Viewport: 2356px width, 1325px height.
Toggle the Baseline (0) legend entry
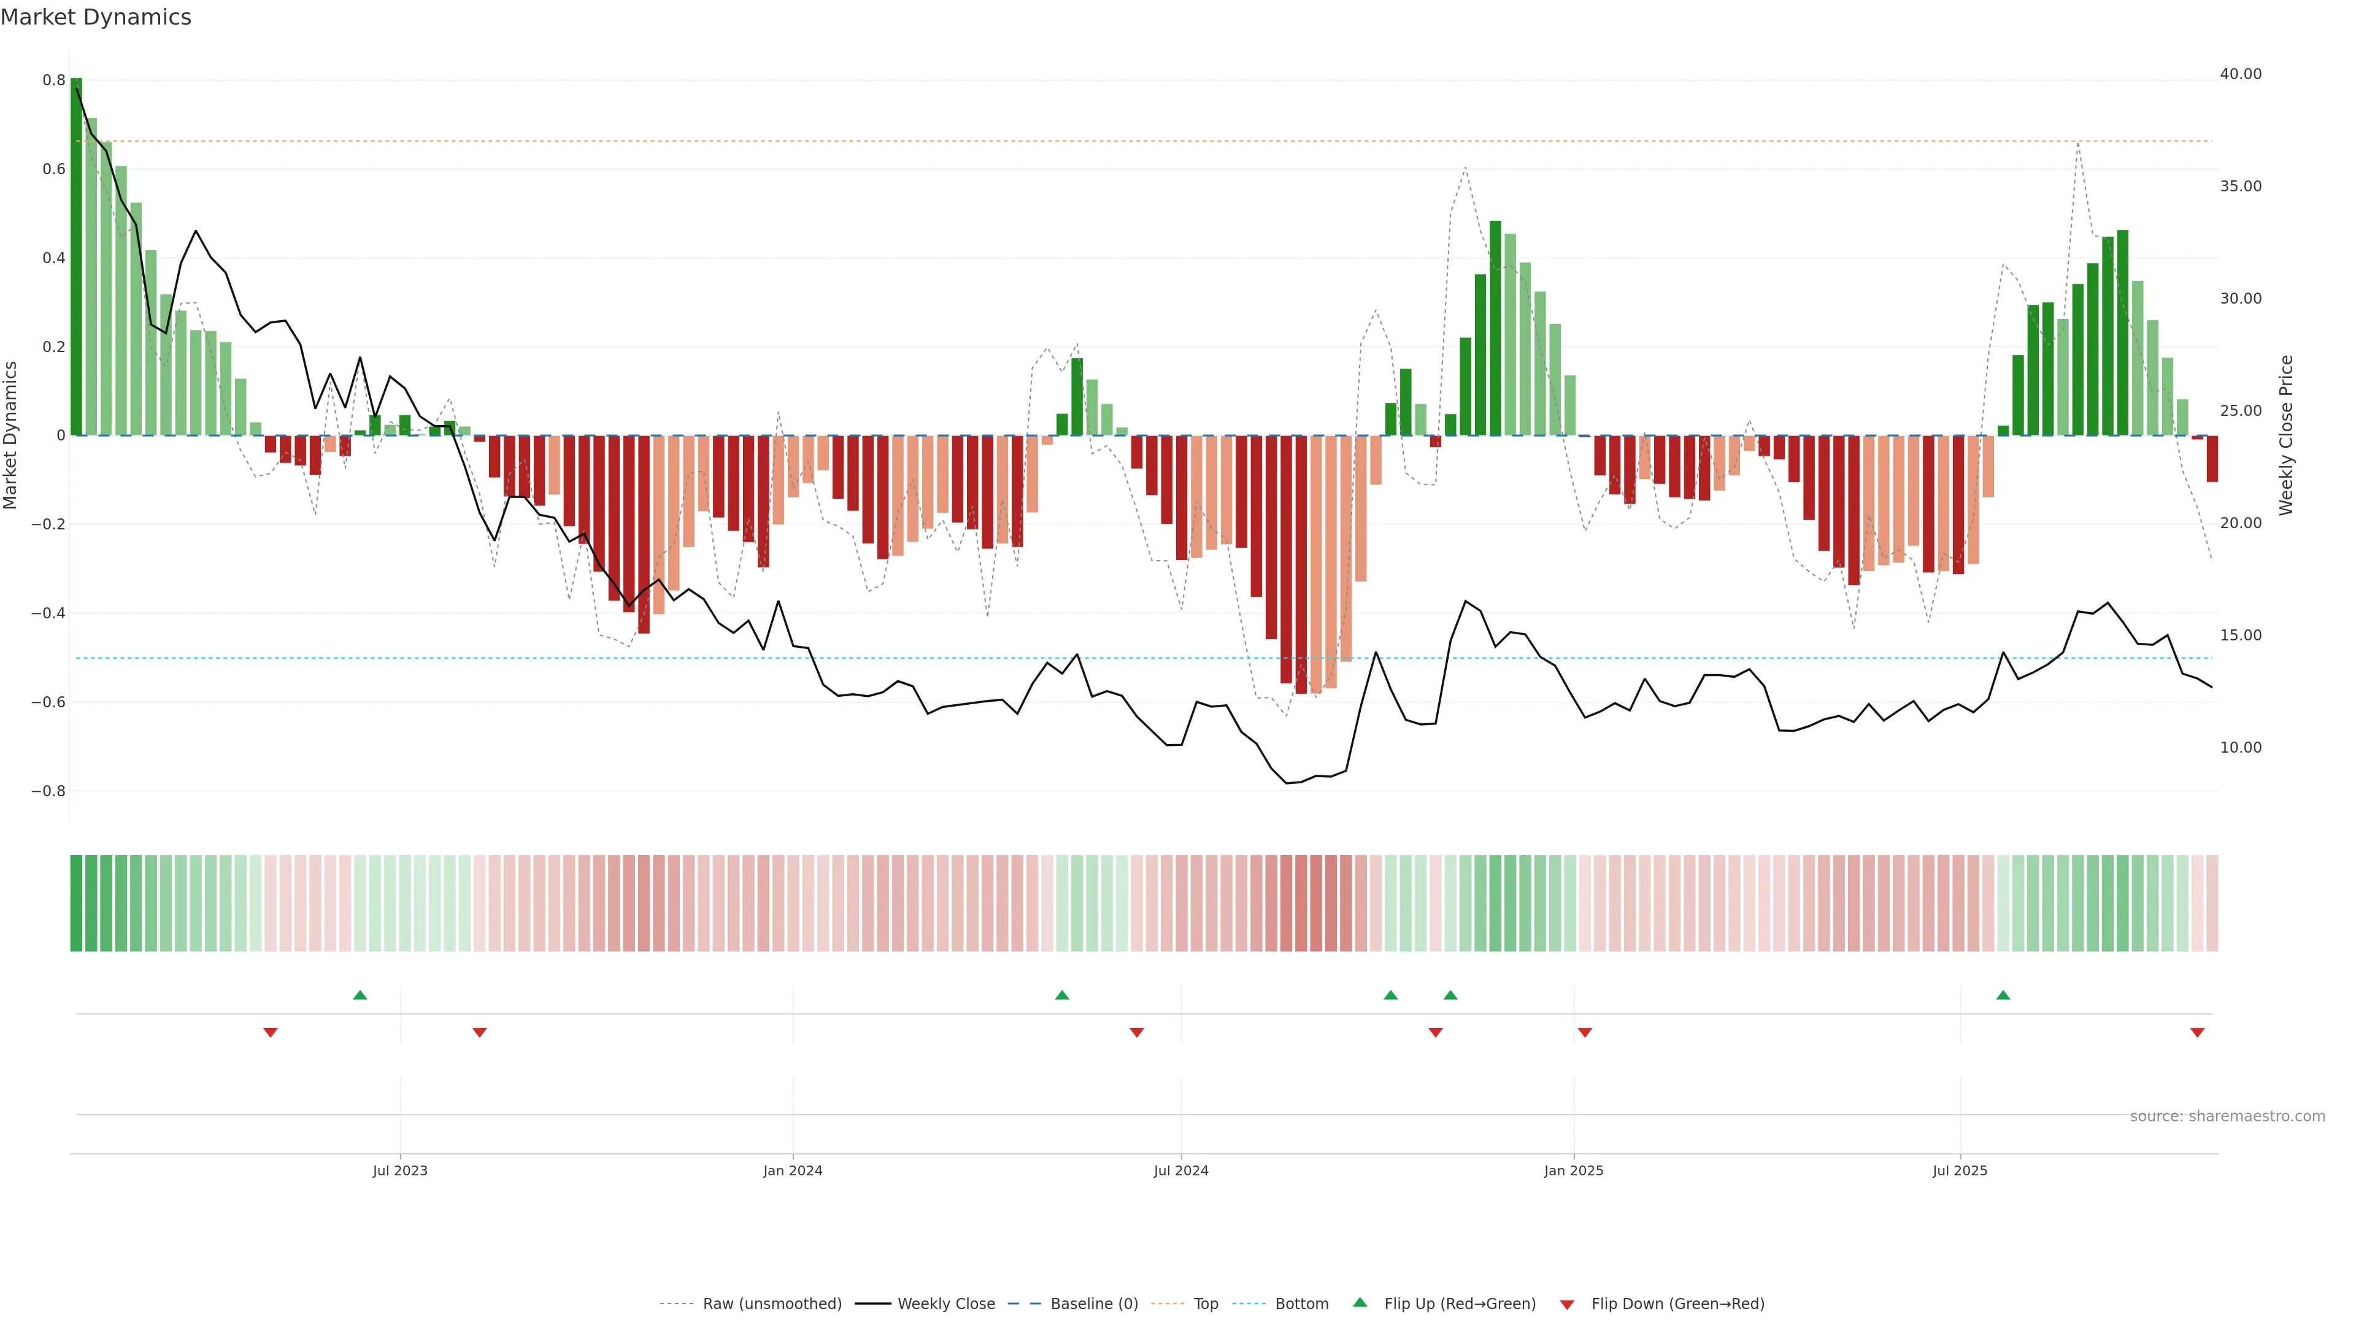click(x=1094, y=1303)
